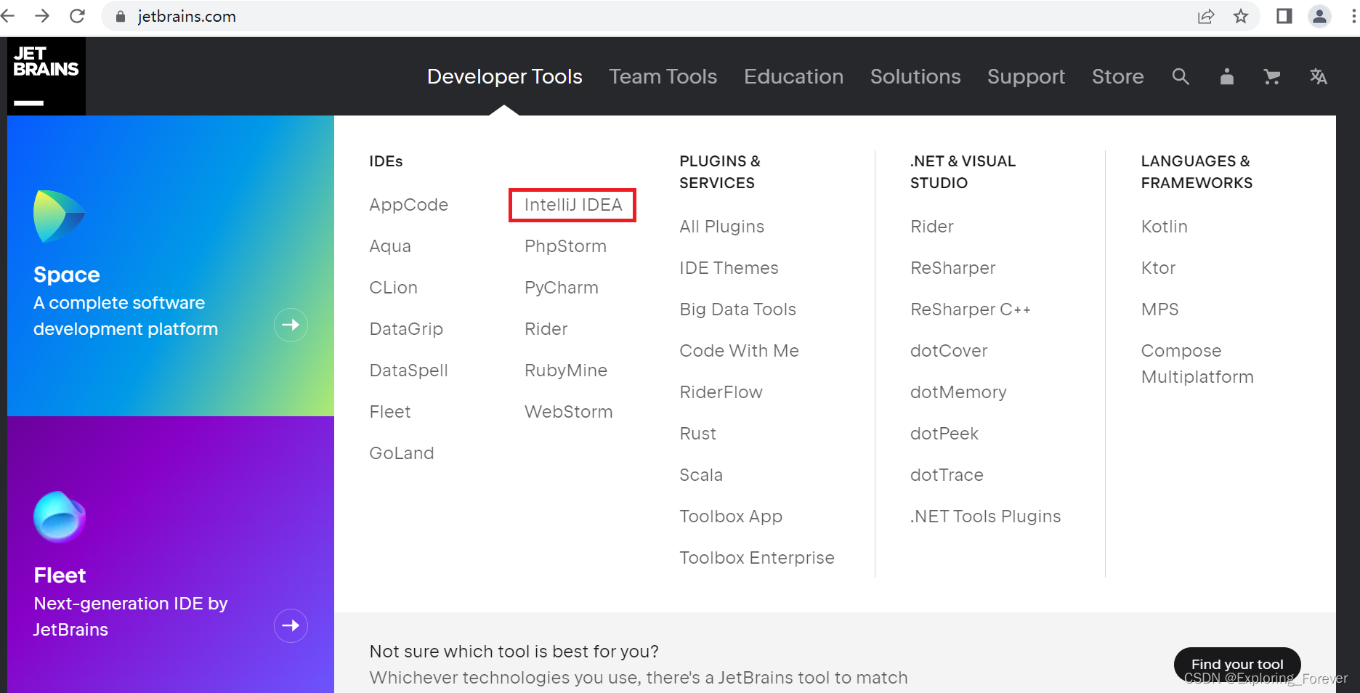This screenshot has height=693, width=1360.
Task: Open the Store menu
Action: pyautogui.click(x=1117, y=76)
